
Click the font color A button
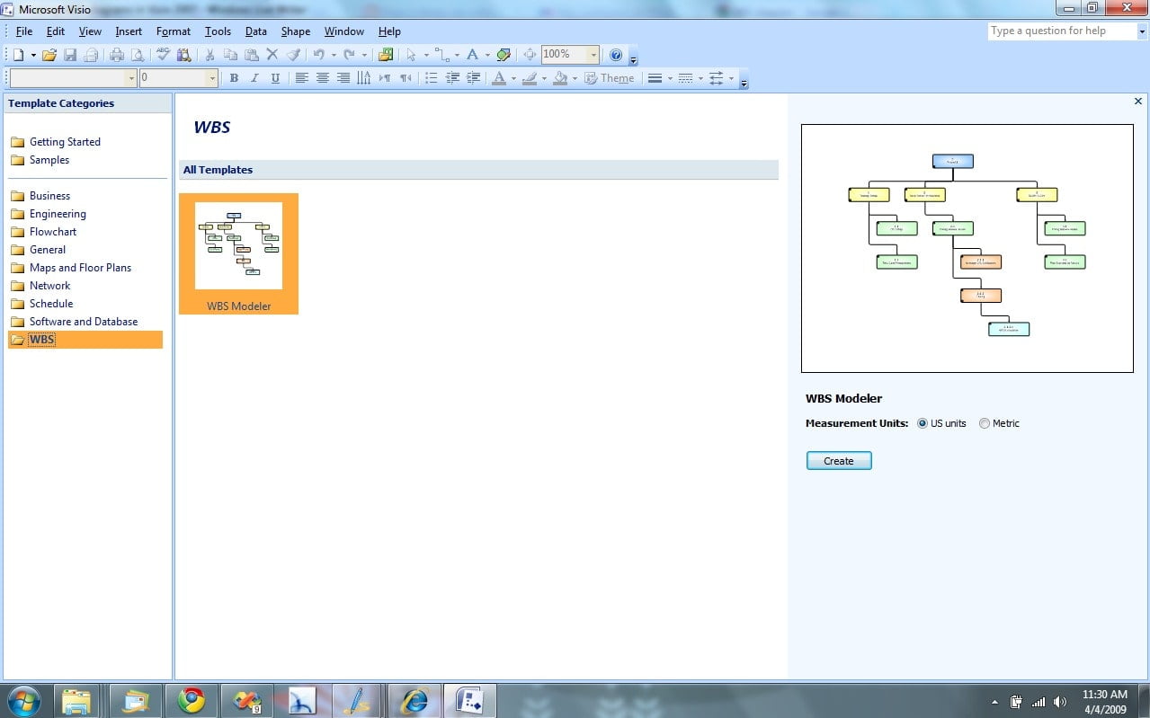499,78
